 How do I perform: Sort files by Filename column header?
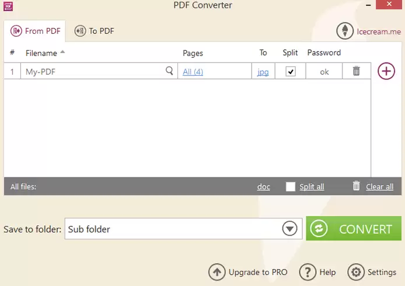pyautogui.click(x=41, y=53)
